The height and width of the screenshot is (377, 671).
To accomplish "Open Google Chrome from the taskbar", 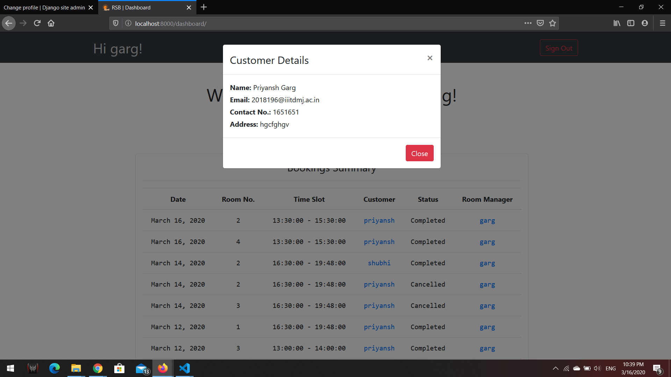I will coord(98,368).
